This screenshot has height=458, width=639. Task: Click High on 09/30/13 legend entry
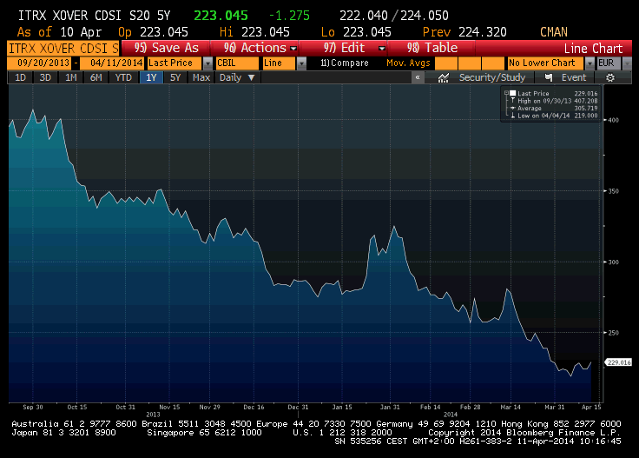554,101
